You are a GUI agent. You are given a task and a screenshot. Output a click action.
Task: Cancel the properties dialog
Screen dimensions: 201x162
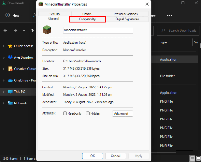click(x=116, y=156)
